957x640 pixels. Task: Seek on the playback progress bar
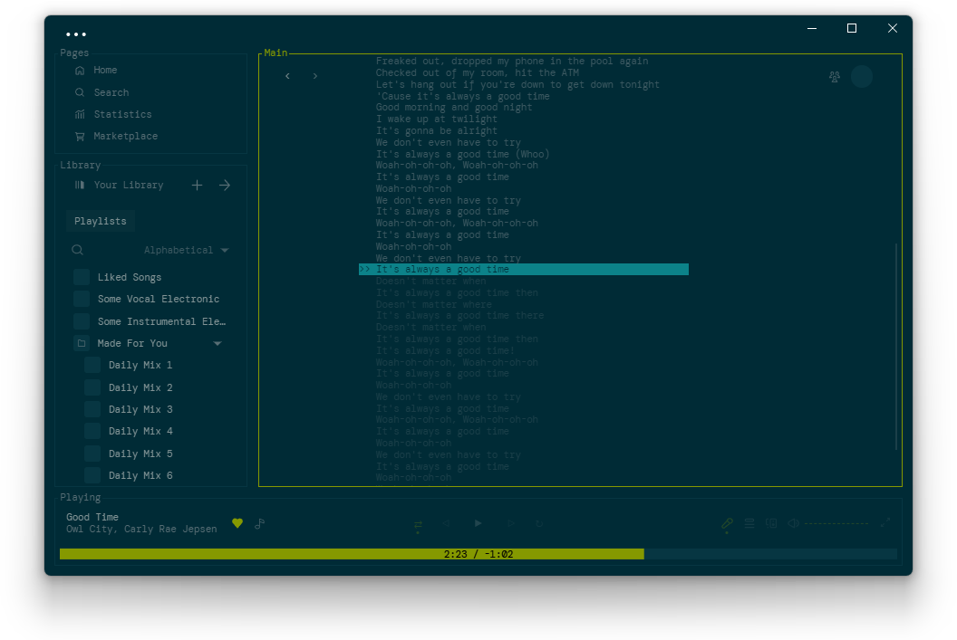(478, 554)
